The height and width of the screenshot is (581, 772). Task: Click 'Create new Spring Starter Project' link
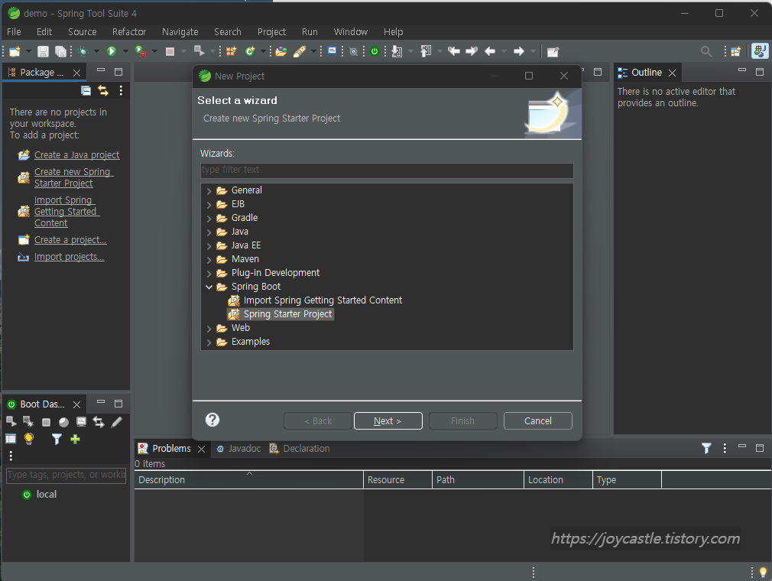pos(73,177)
